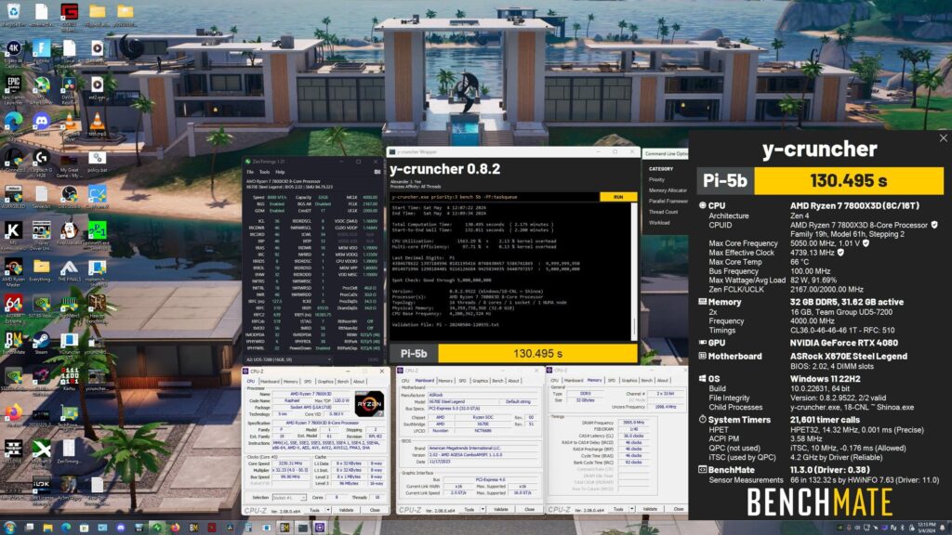Open the Graphics tab in the CPU-Z Memory window
Viewport: 952px width, 535px height.
(629, 380)
